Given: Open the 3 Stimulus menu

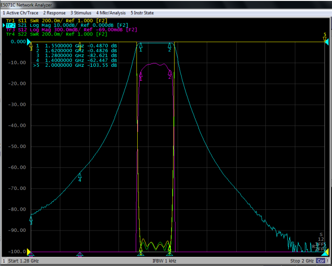Looking at the screenshot, I should pyautogui.click(x=81, y=13).
